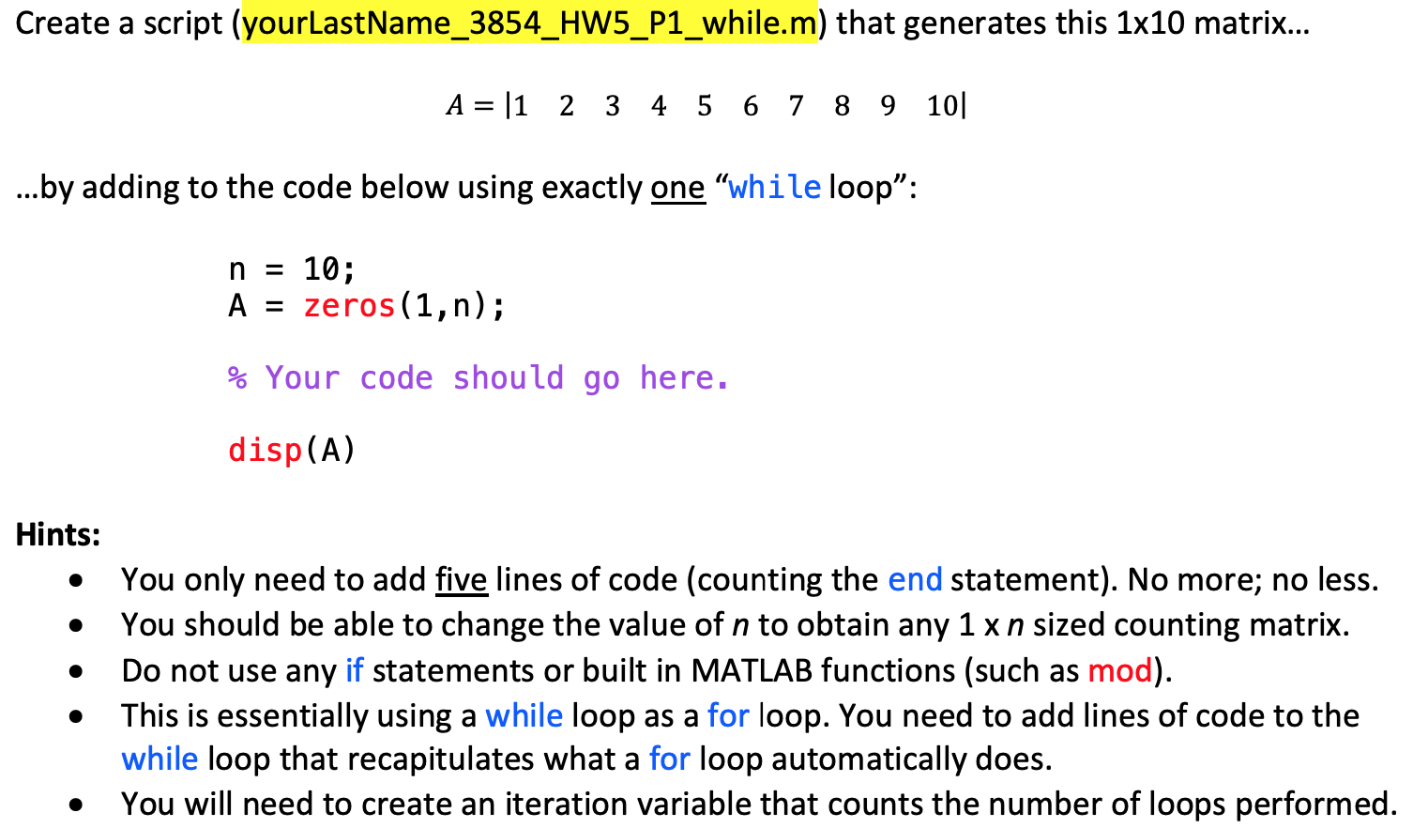Click the blue end keyword in the hints

(x=918, y=579)
